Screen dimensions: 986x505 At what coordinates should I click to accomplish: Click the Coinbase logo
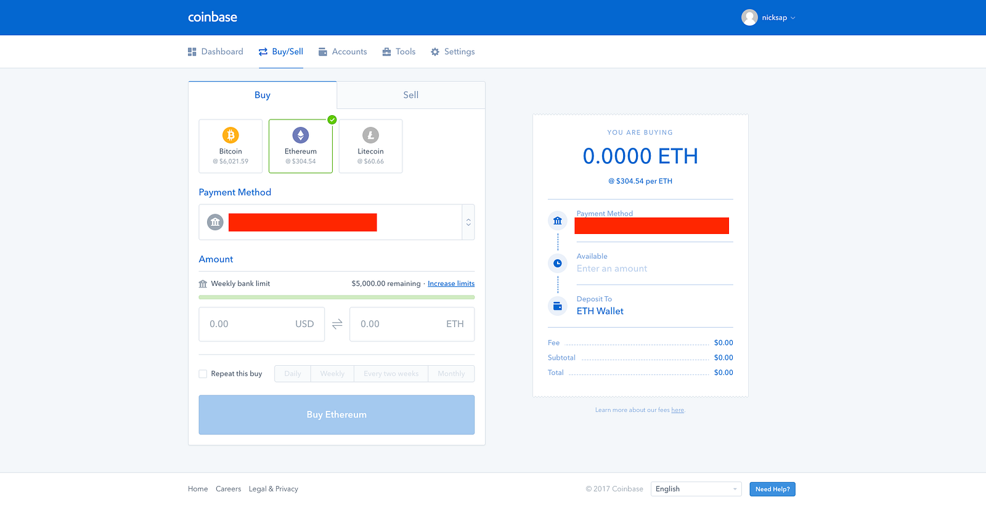coord(213,17)
